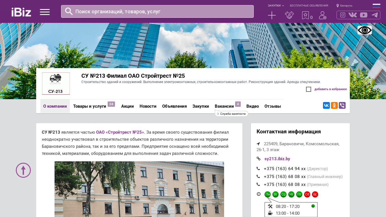Toggle the eye accessibility view mode
The width and height of the screenshot is (386, 217).
pyautogui.click(x=365, y=30)
